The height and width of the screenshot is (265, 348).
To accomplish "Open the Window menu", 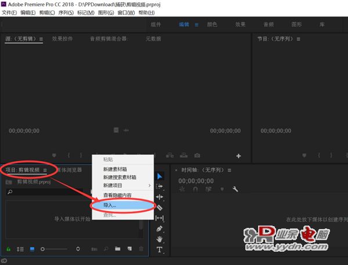I will [x=126, y=13].
